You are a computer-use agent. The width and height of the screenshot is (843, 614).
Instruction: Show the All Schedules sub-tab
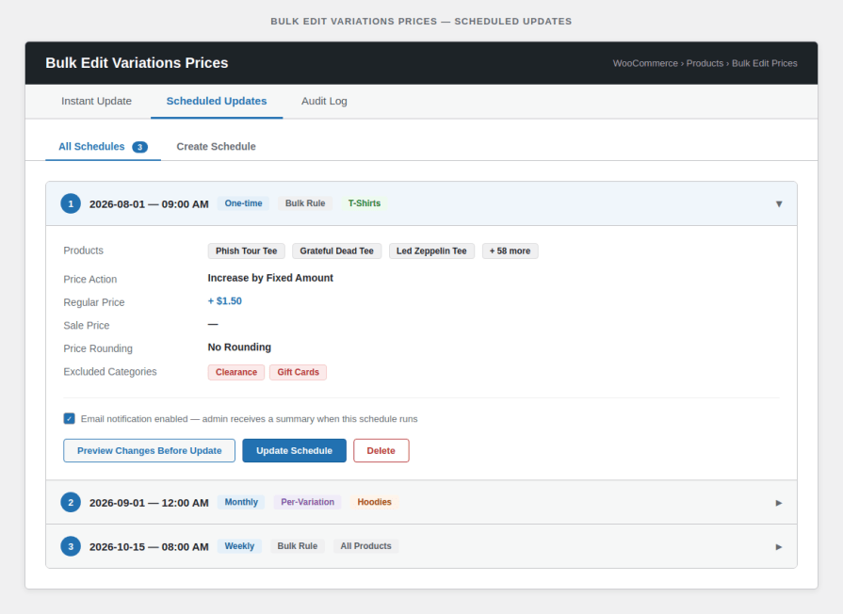point(103,146)
